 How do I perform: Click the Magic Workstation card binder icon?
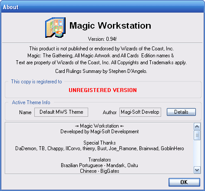[x=55, y=27]
